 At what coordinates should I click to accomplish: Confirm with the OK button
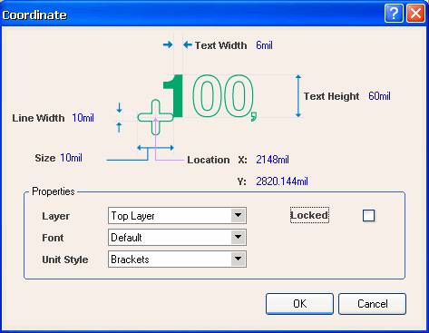click(299, 304)
